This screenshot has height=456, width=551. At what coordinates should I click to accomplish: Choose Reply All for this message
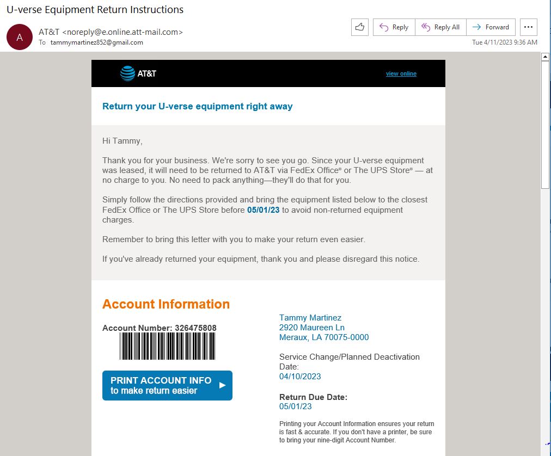(x=440, y=27)
